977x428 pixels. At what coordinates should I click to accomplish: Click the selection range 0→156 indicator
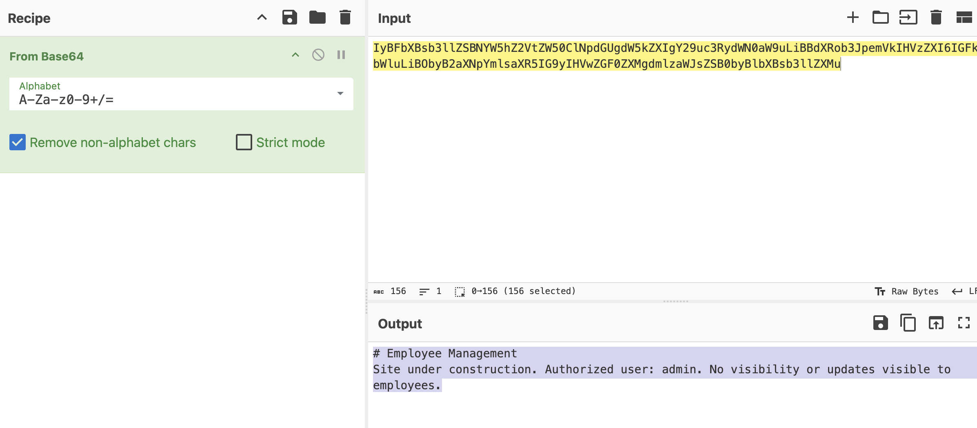[515, 291]
